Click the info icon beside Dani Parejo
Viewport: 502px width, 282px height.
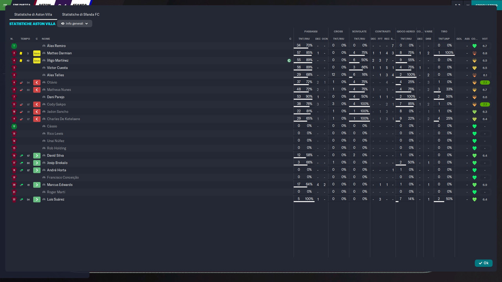pos(44,97)
